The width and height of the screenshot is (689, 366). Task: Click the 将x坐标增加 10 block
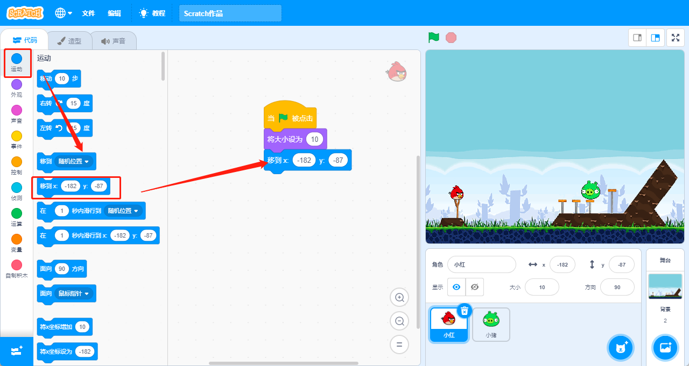point(65,327)
